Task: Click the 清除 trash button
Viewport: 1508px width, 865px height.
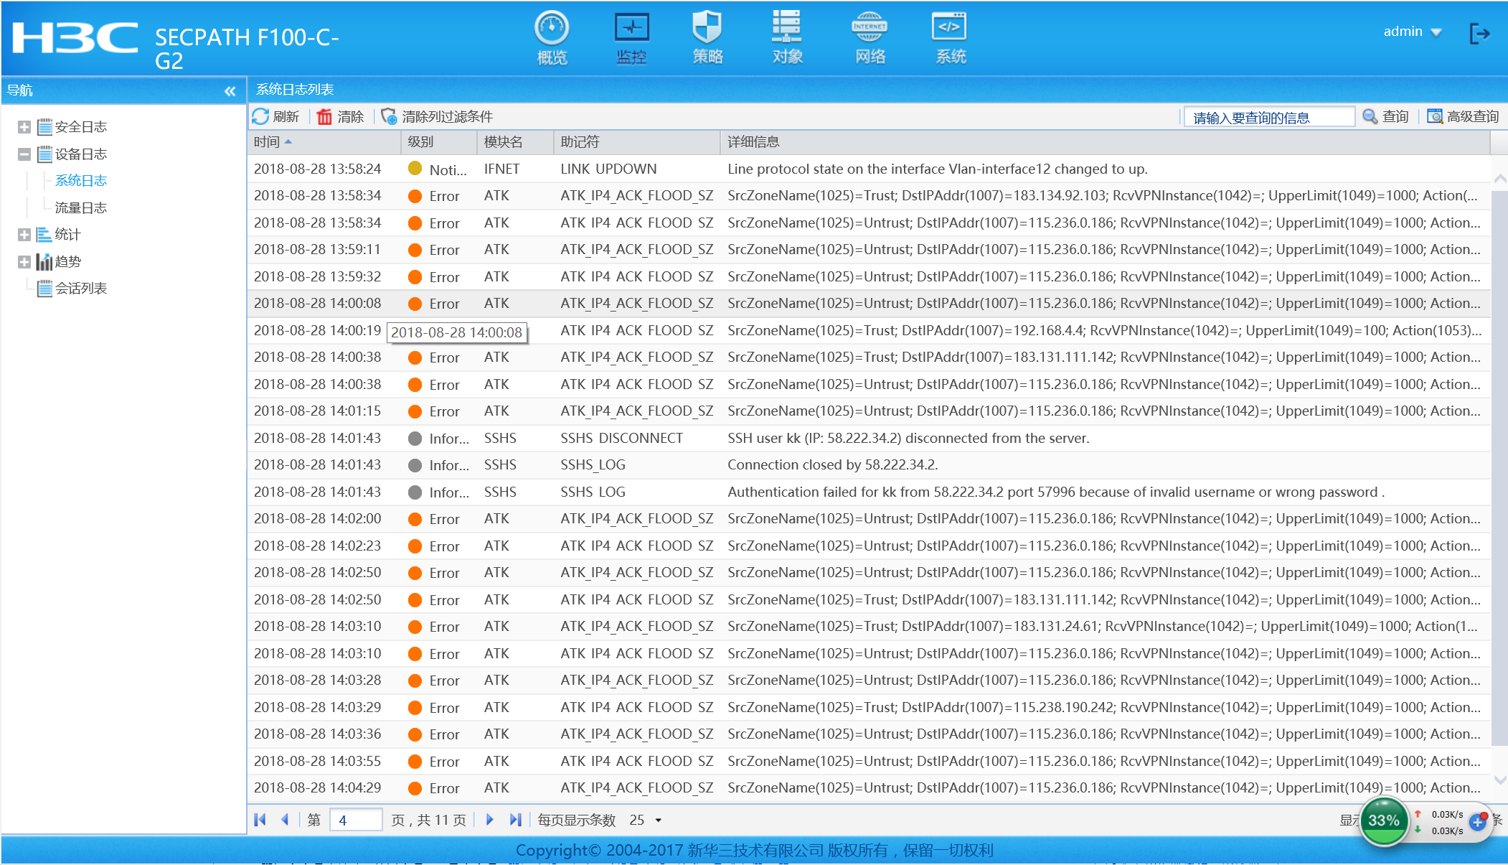Action: [x=340, y=116]
